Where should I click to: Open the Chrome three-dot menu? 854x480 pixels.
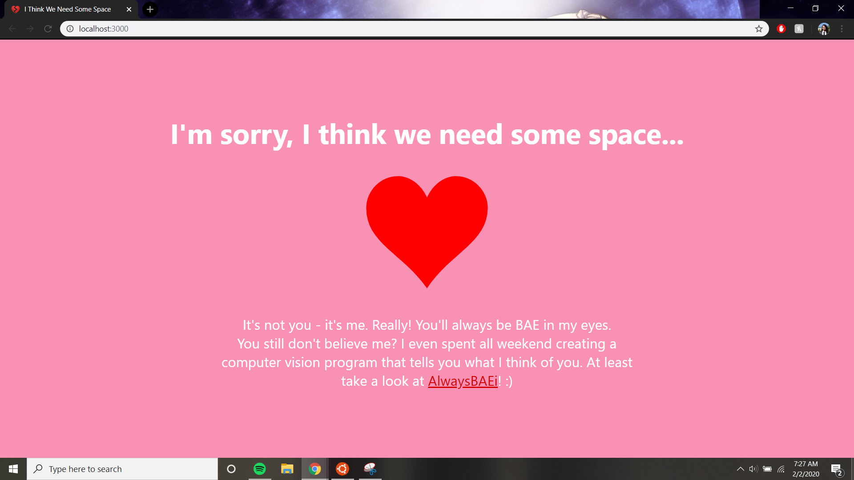[x=842, y=29]
